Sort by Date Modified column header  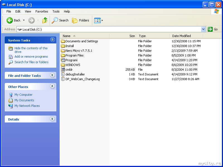click(181, 36)
